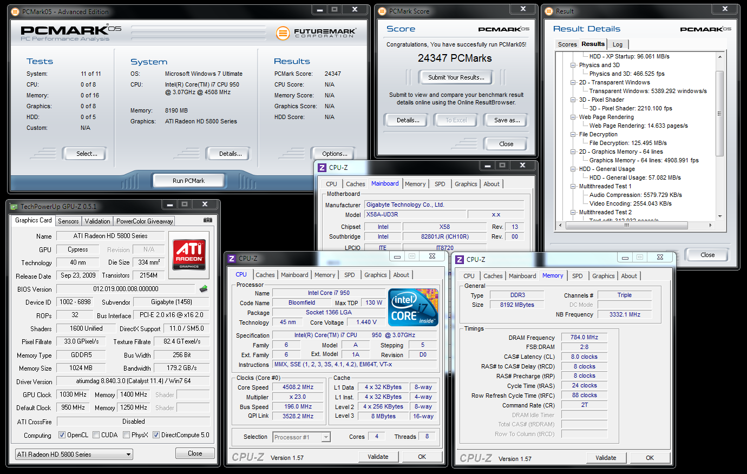This screenshot has height=474, width=747.
Task: Click the ATI Radeon Graphics logo
Action: point(189,254)
